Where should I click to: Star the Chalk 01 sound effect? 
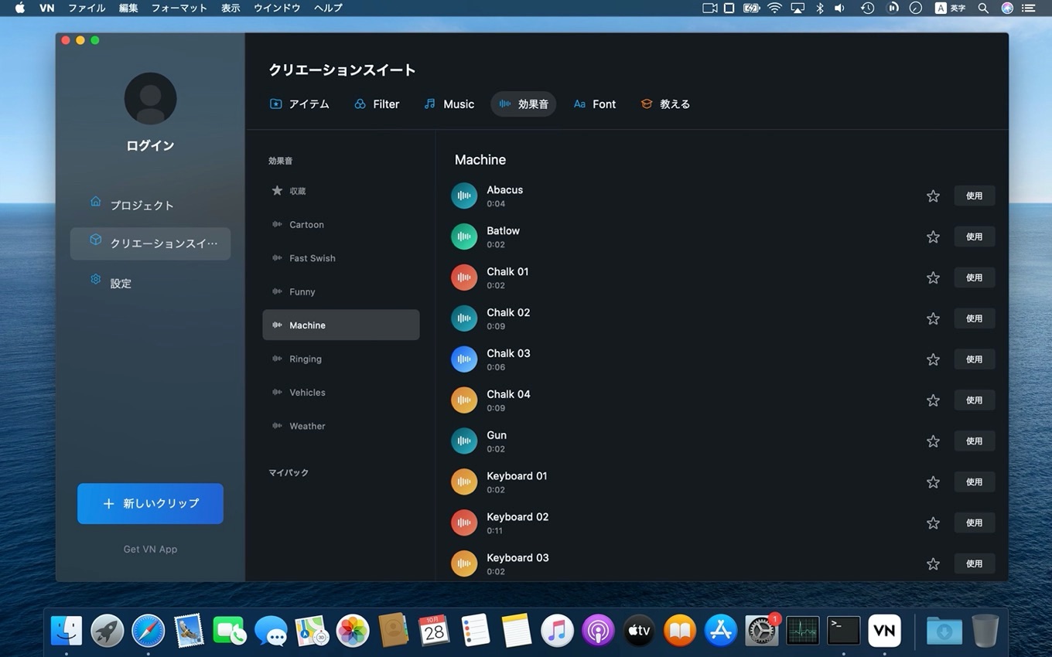pos(933,277)
